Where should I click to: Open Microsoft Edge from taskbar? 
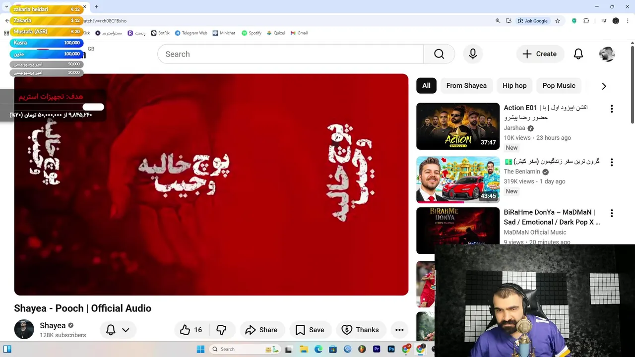[318, 349]
